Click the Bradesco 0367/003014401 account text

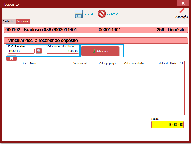(50, 30)
